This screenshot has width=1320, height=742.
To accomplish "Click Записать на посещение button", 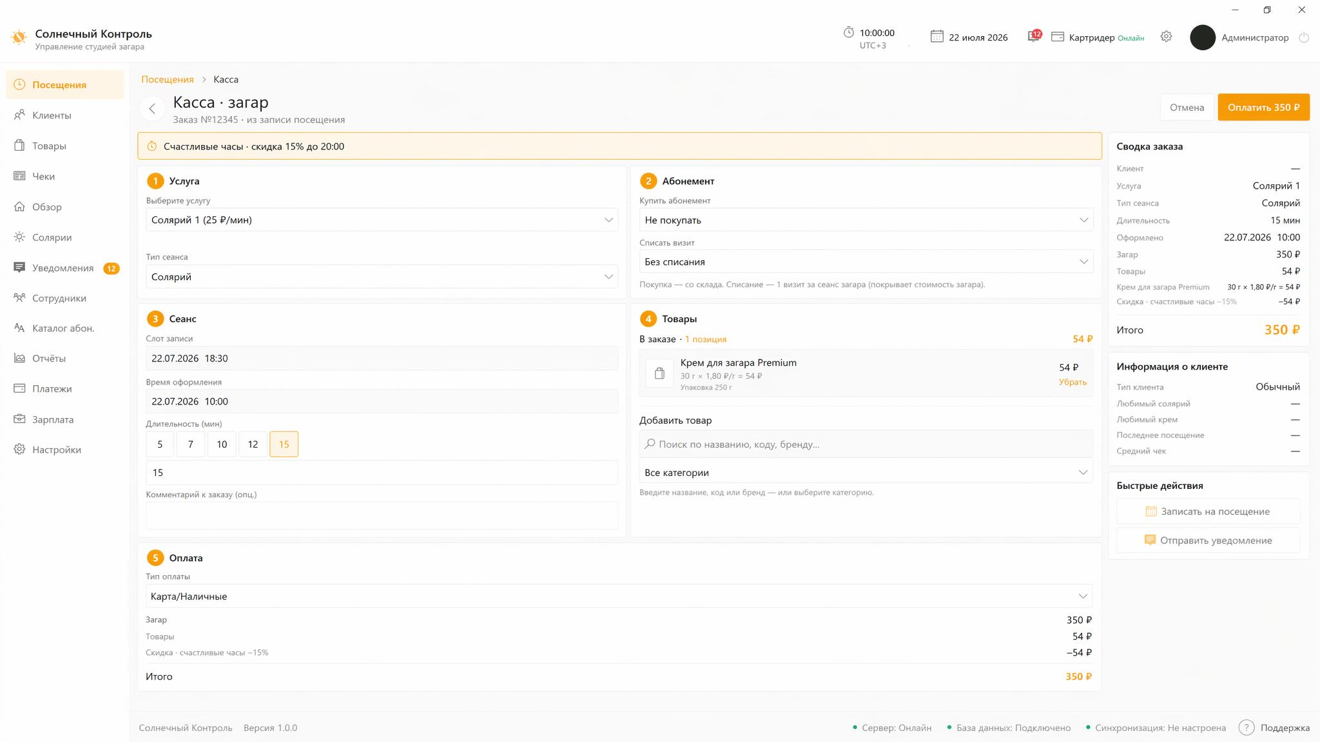I will coord(1208,511).
